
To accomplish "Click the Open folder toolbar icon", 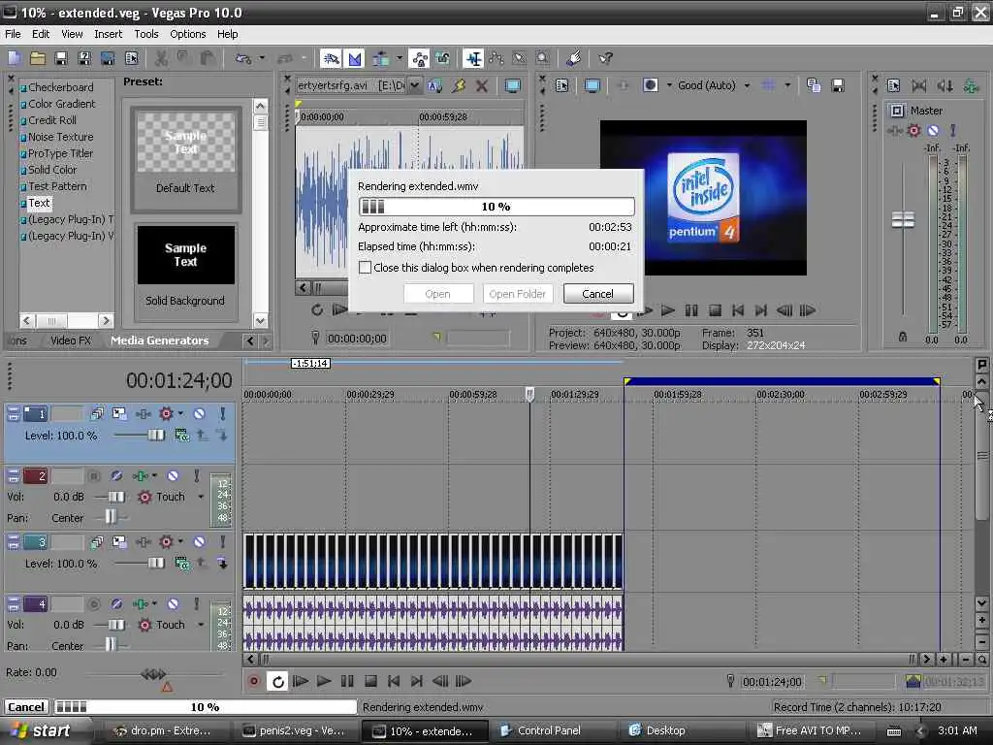I will pyautogui.click(x=38, y=59).
